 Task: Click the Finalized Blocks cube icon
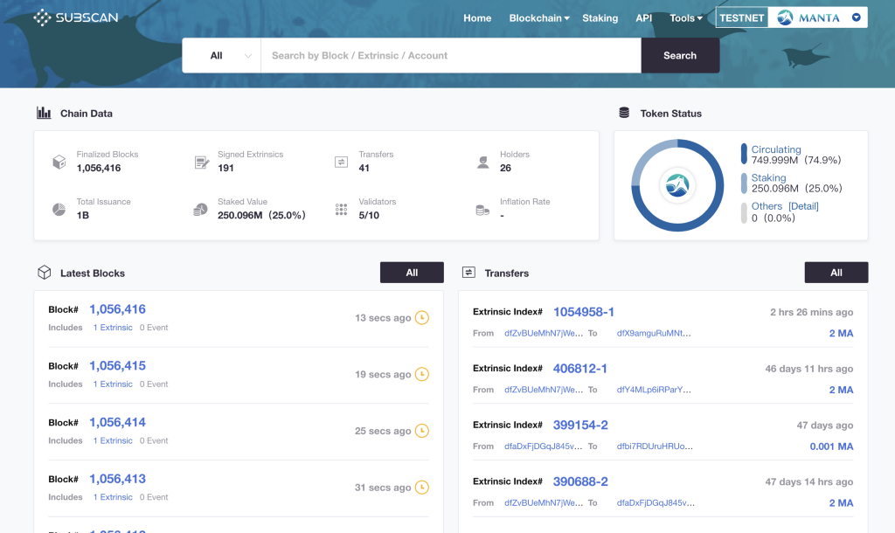tap(59, 162)
